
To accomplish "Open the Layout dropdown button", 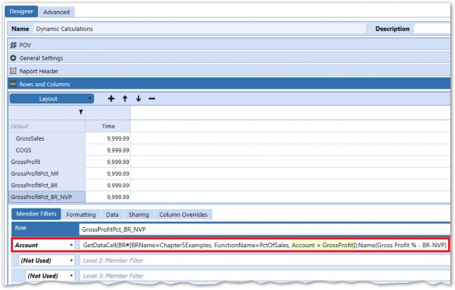I will point(51,99).
